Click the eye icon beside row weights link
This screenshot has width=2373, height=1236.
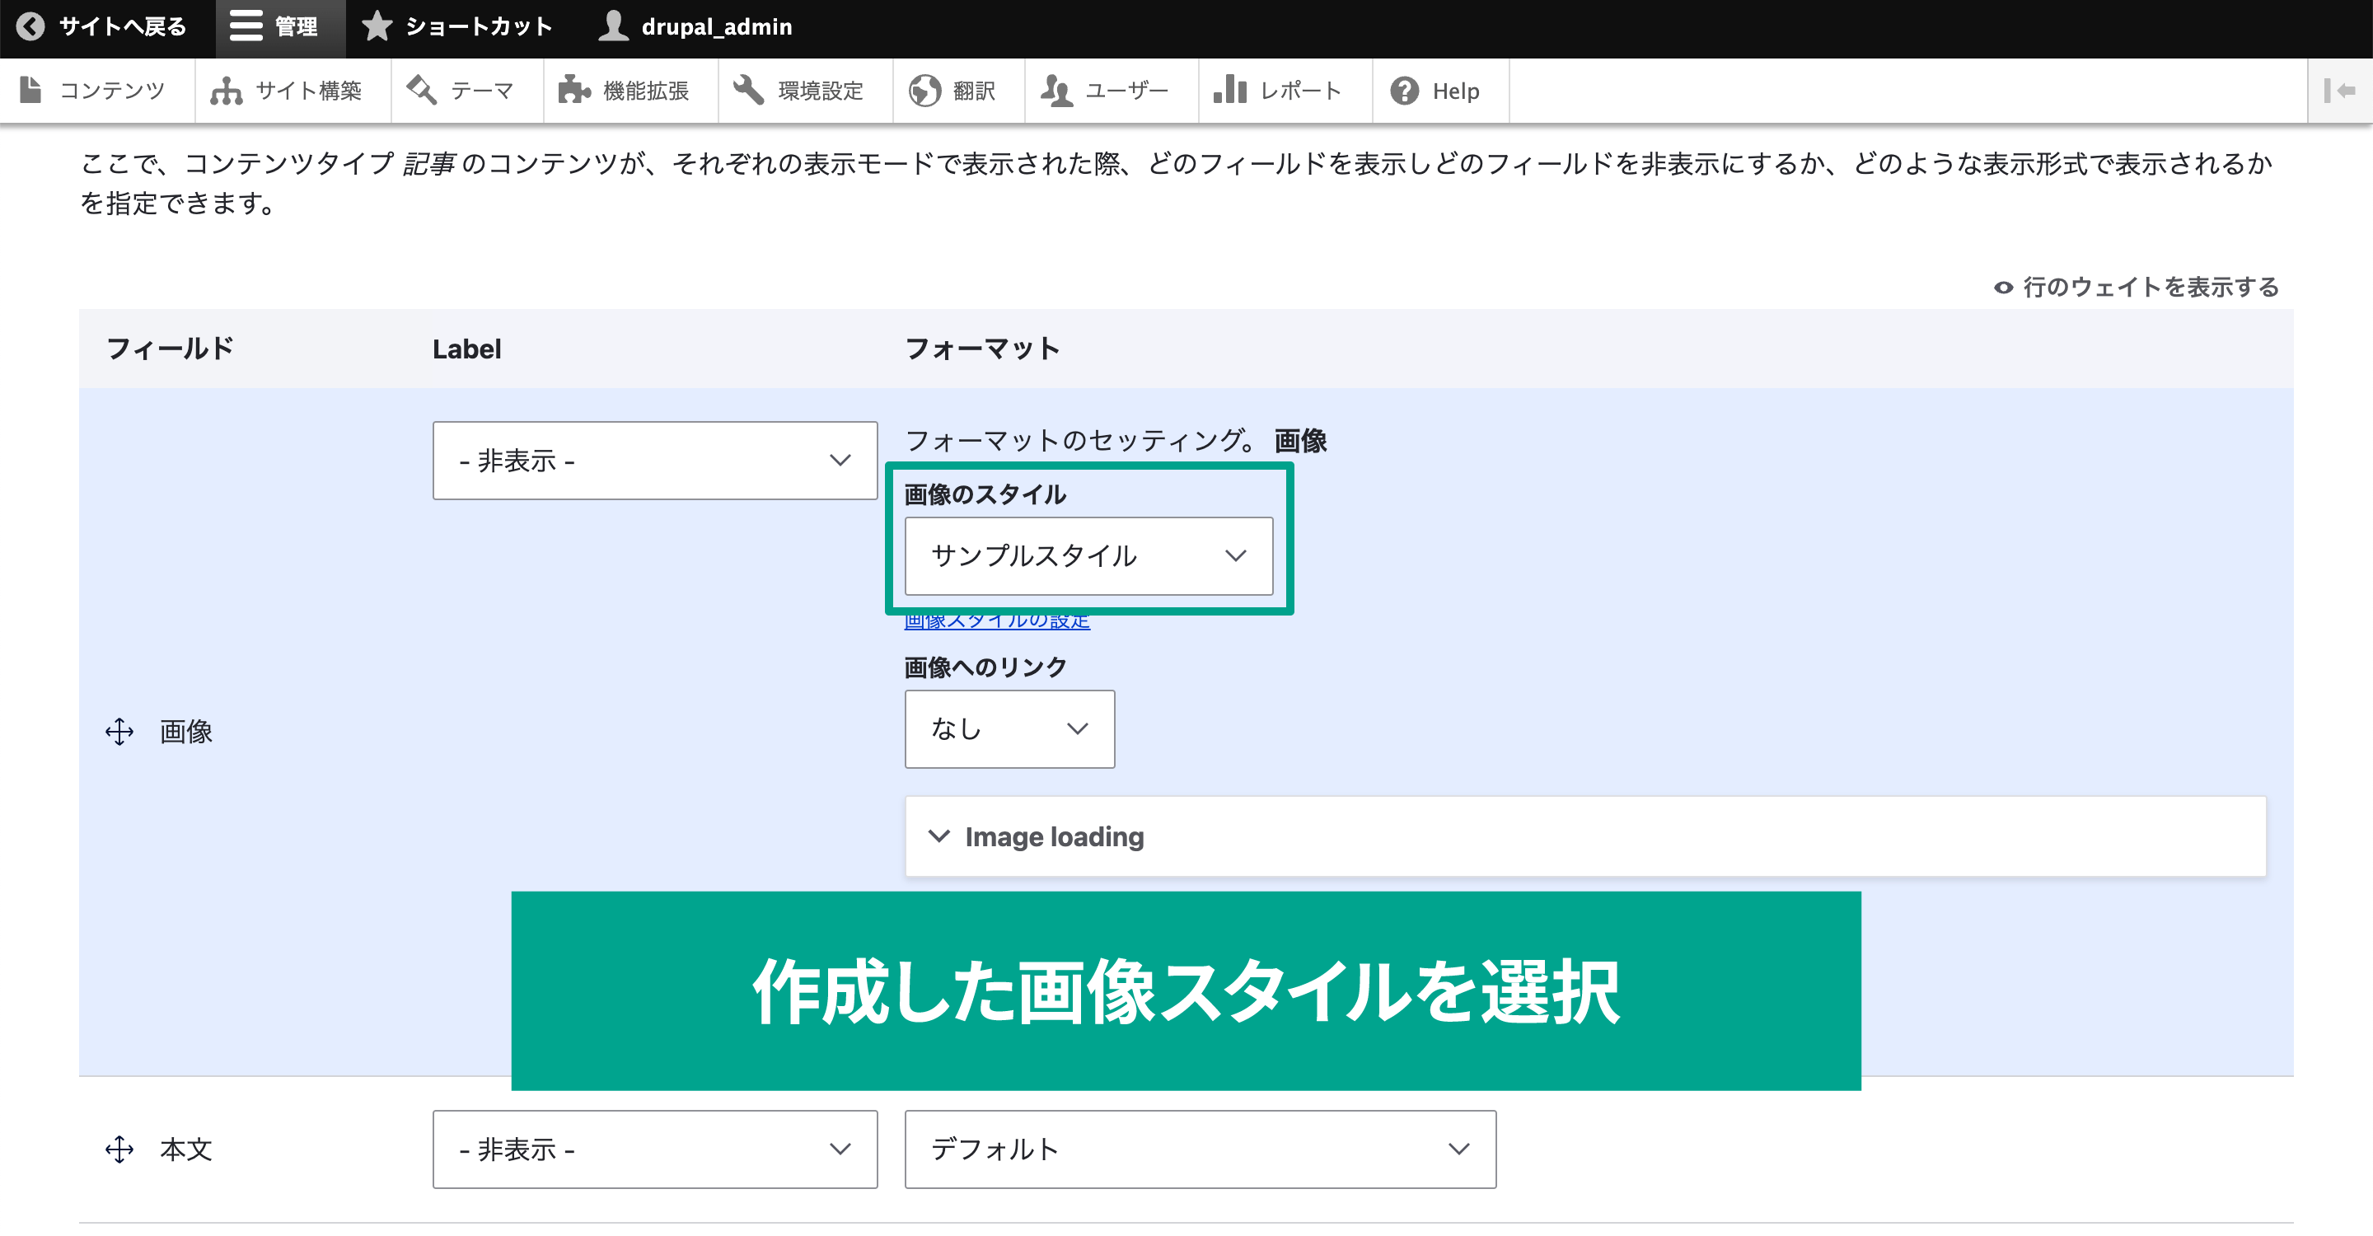(x=2004, y=288)
